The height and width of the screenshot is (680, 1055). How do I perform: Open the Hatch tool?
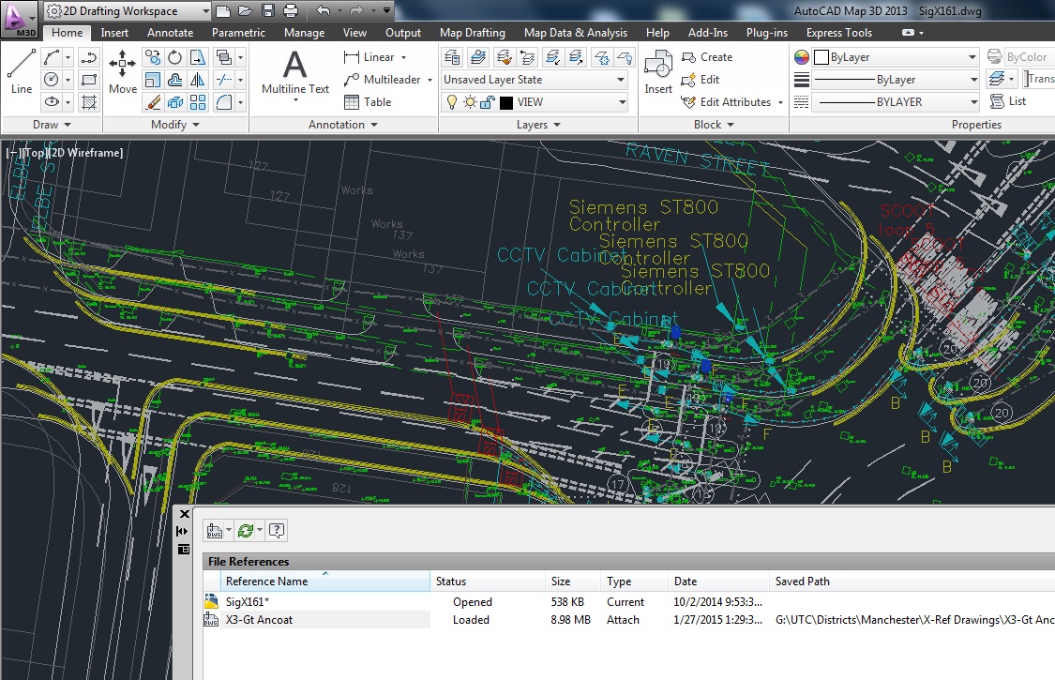89,102
